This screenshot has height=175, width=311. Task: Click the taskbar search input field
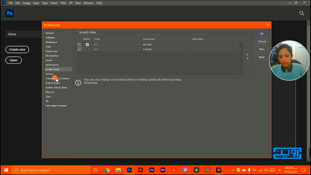tap(51, 170)
